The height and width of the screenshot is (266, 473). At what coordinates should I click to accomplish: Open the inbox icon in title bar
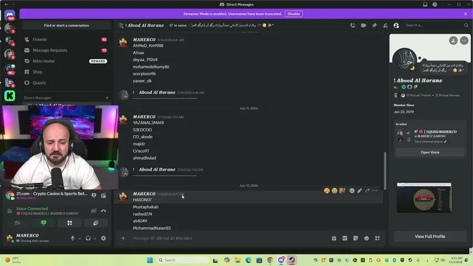tap(425, 4)
